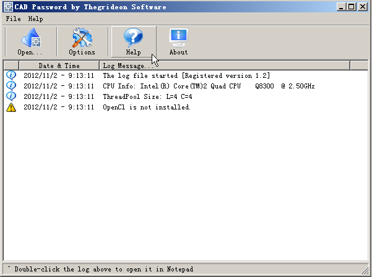Click the CAD Password title bar icon
The width and height of the screenshot is (372, 277).
[x=8, y=7]
